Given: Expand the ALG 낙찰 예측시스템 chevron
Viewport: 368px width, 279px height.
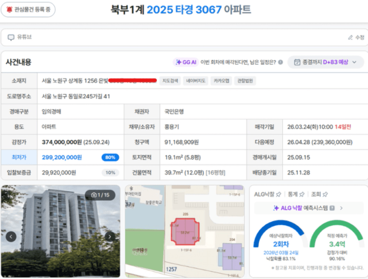Looking at the screenshot, I should point(341,208).
